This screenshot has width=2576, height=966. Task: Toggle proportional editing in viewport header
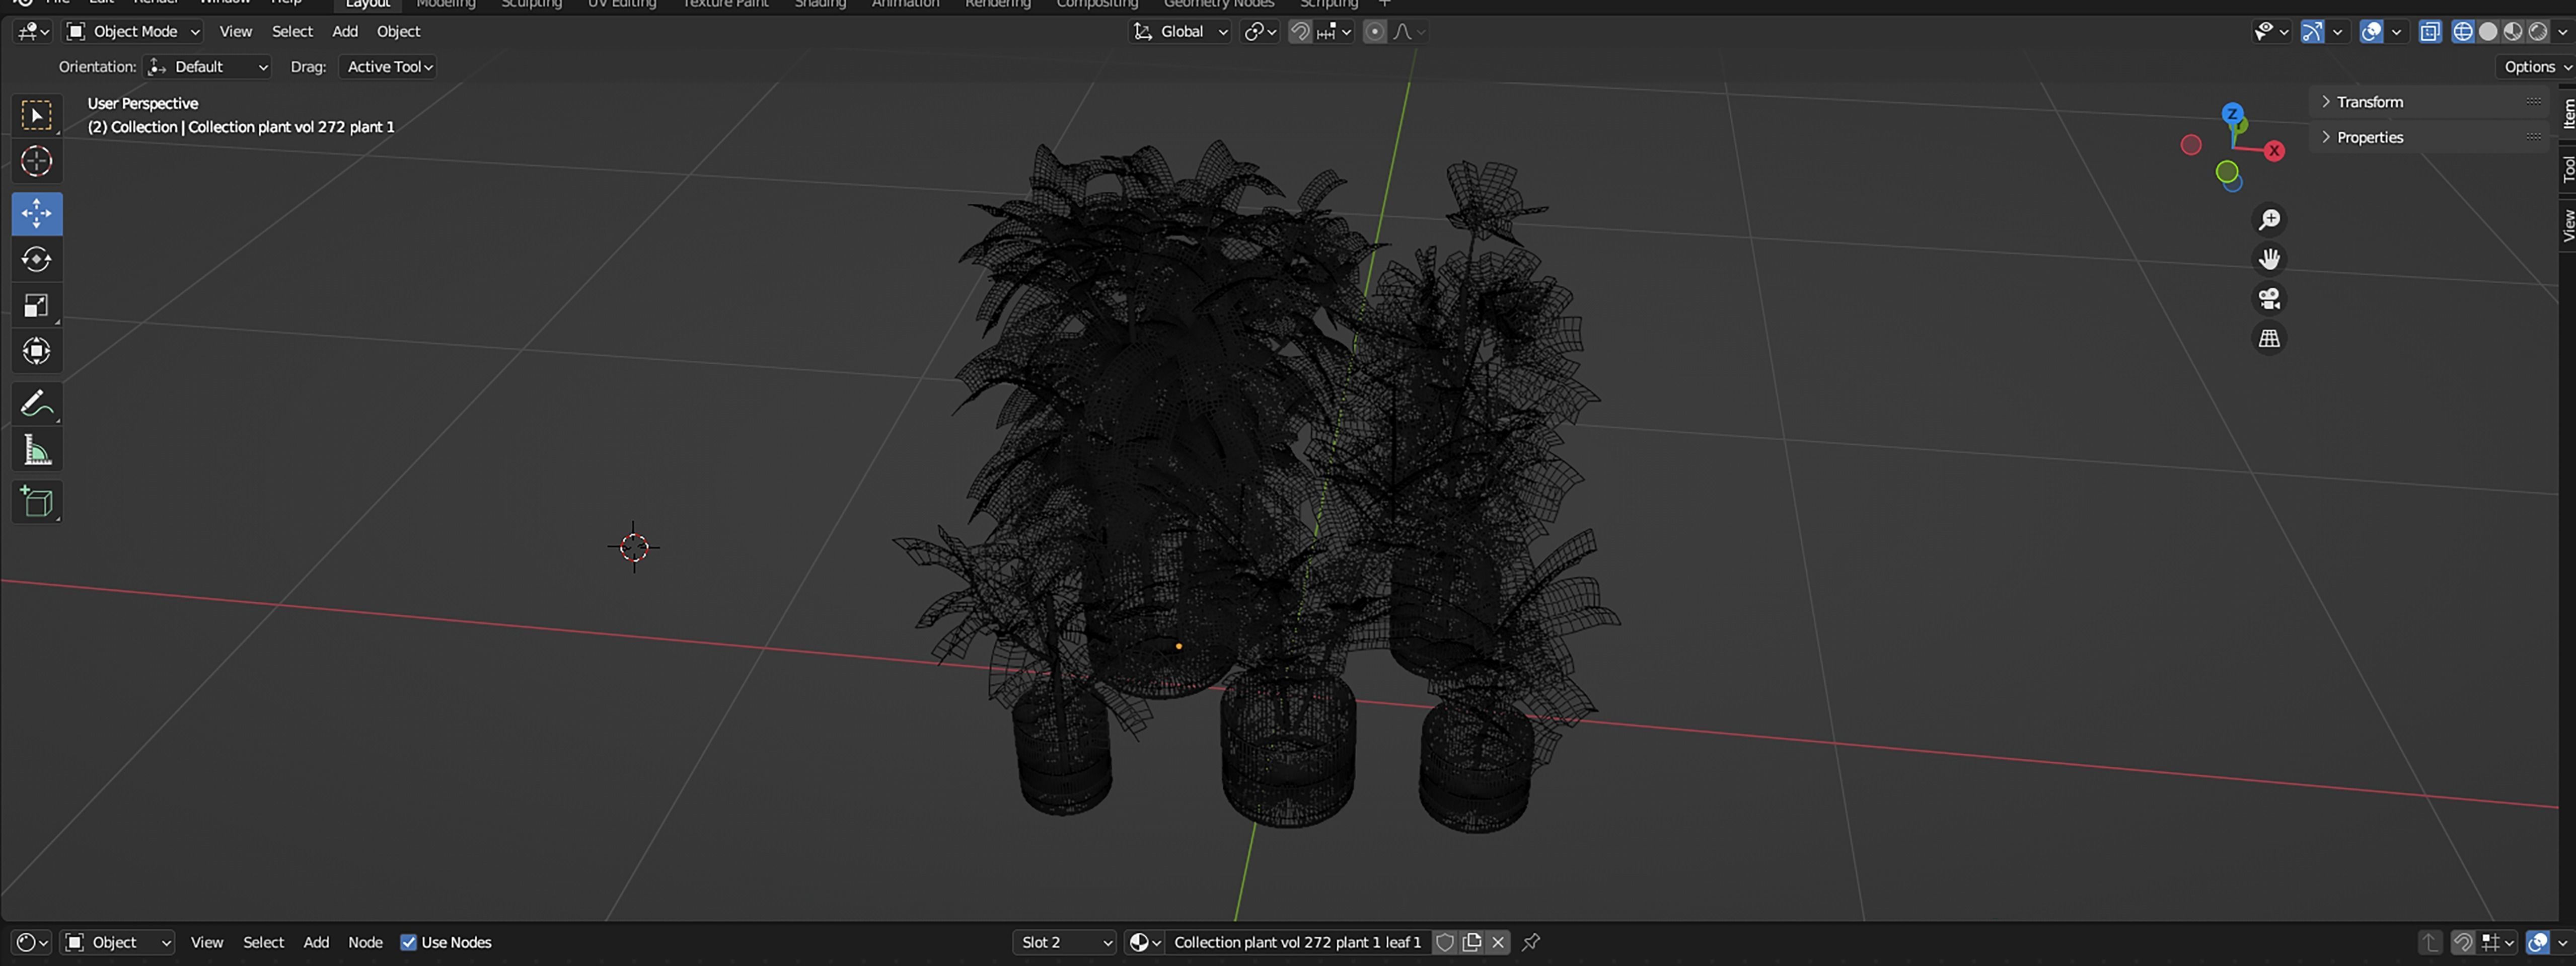pos(1375,32)
